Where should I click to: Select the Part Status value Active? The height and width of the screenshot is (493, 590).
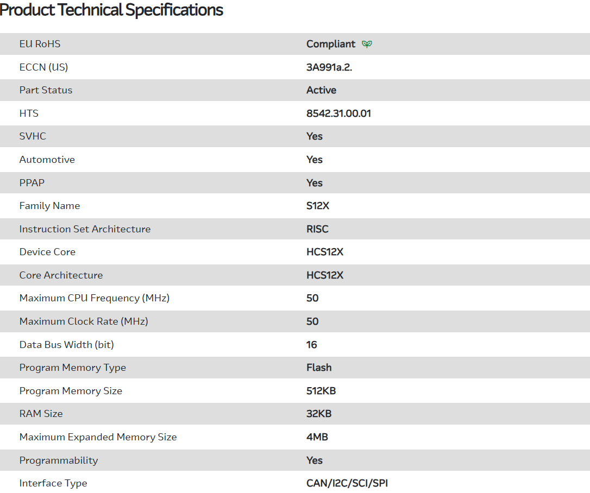coord(321,90)
